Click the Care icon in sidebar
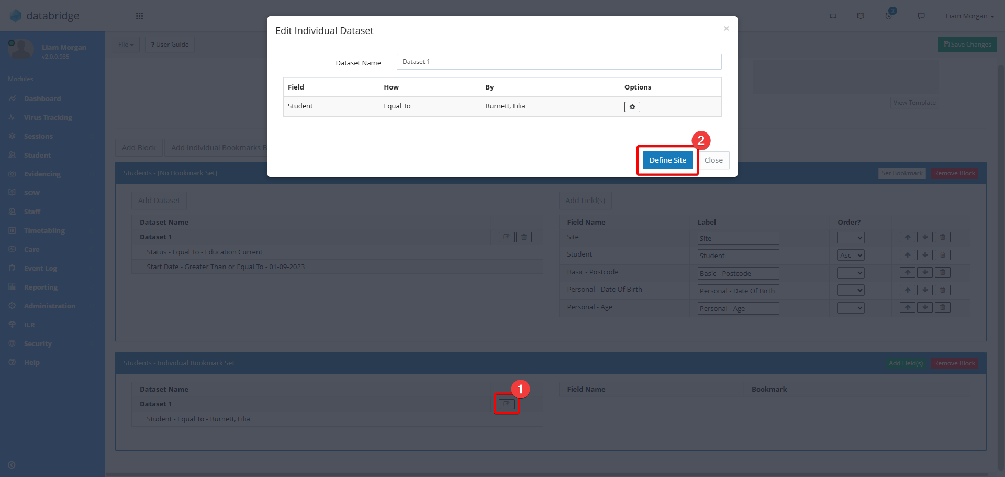Viewport: 1005px width, 477px height. click(x=12, y=249)
